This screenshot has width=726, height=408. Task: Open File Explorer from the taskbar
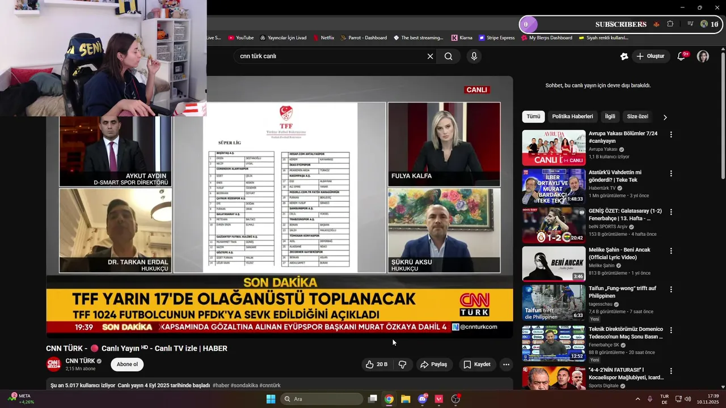(x=406, y=399)
